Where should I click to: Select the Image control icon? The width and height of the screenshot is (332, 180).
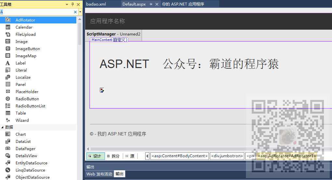tap(8, 41)
